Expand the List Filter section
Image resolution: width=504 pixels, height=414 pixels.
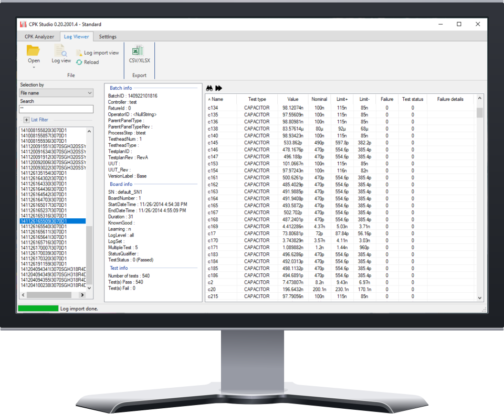pos(27,120)
